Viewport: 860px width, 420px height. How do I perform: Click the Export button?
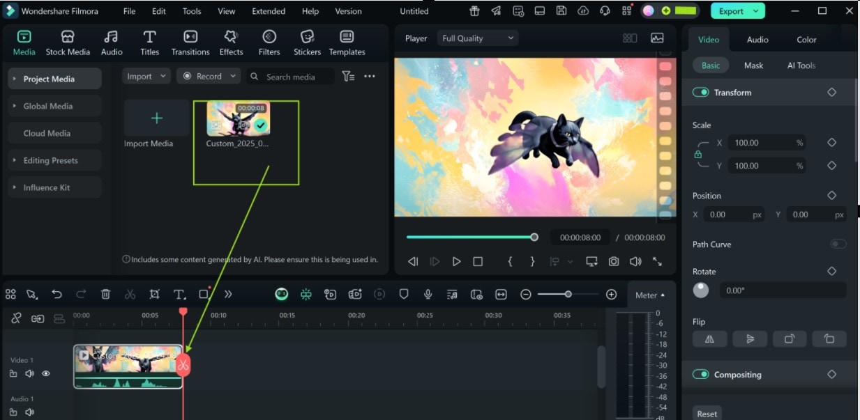pyautogui.click(x=737, y=11)
